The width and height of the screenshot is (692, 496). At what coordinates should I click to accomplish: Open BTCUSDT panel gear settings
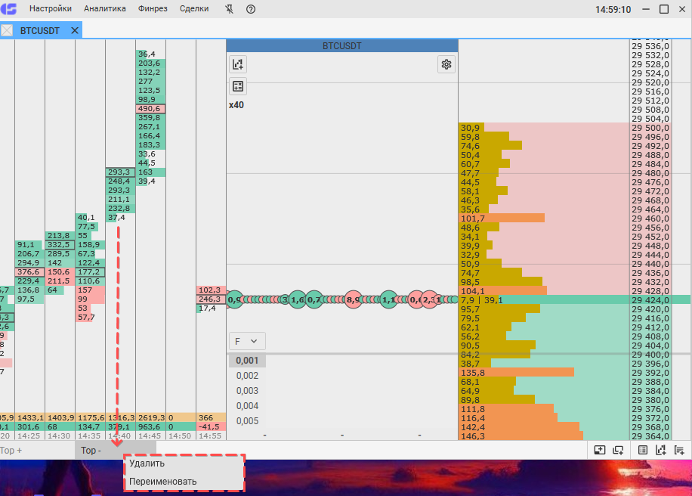point(446,64)
